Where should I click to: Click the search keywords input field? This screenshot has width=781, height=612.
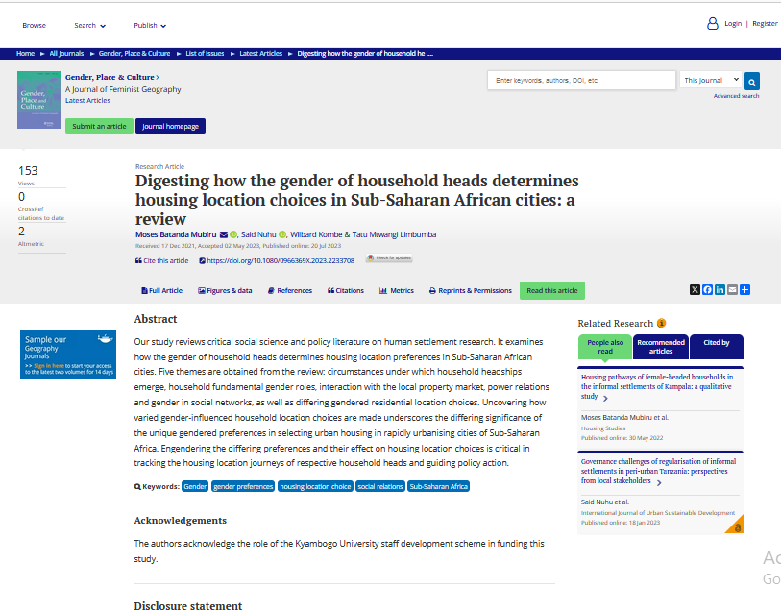(580, 81)
